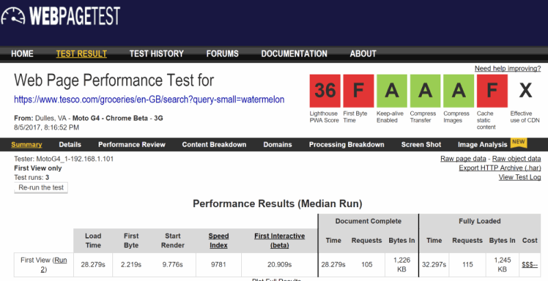Click the Need help improving? link
Screen dimensions: 548x281
508,68
